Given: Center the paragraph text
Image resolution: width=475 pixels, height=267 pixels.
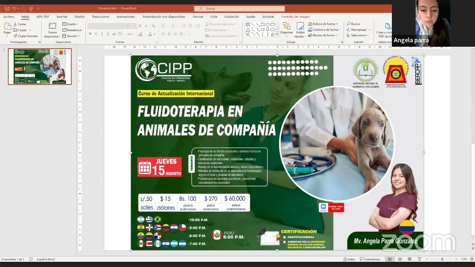Looking at the screenshot, I should tap(169, 34).
